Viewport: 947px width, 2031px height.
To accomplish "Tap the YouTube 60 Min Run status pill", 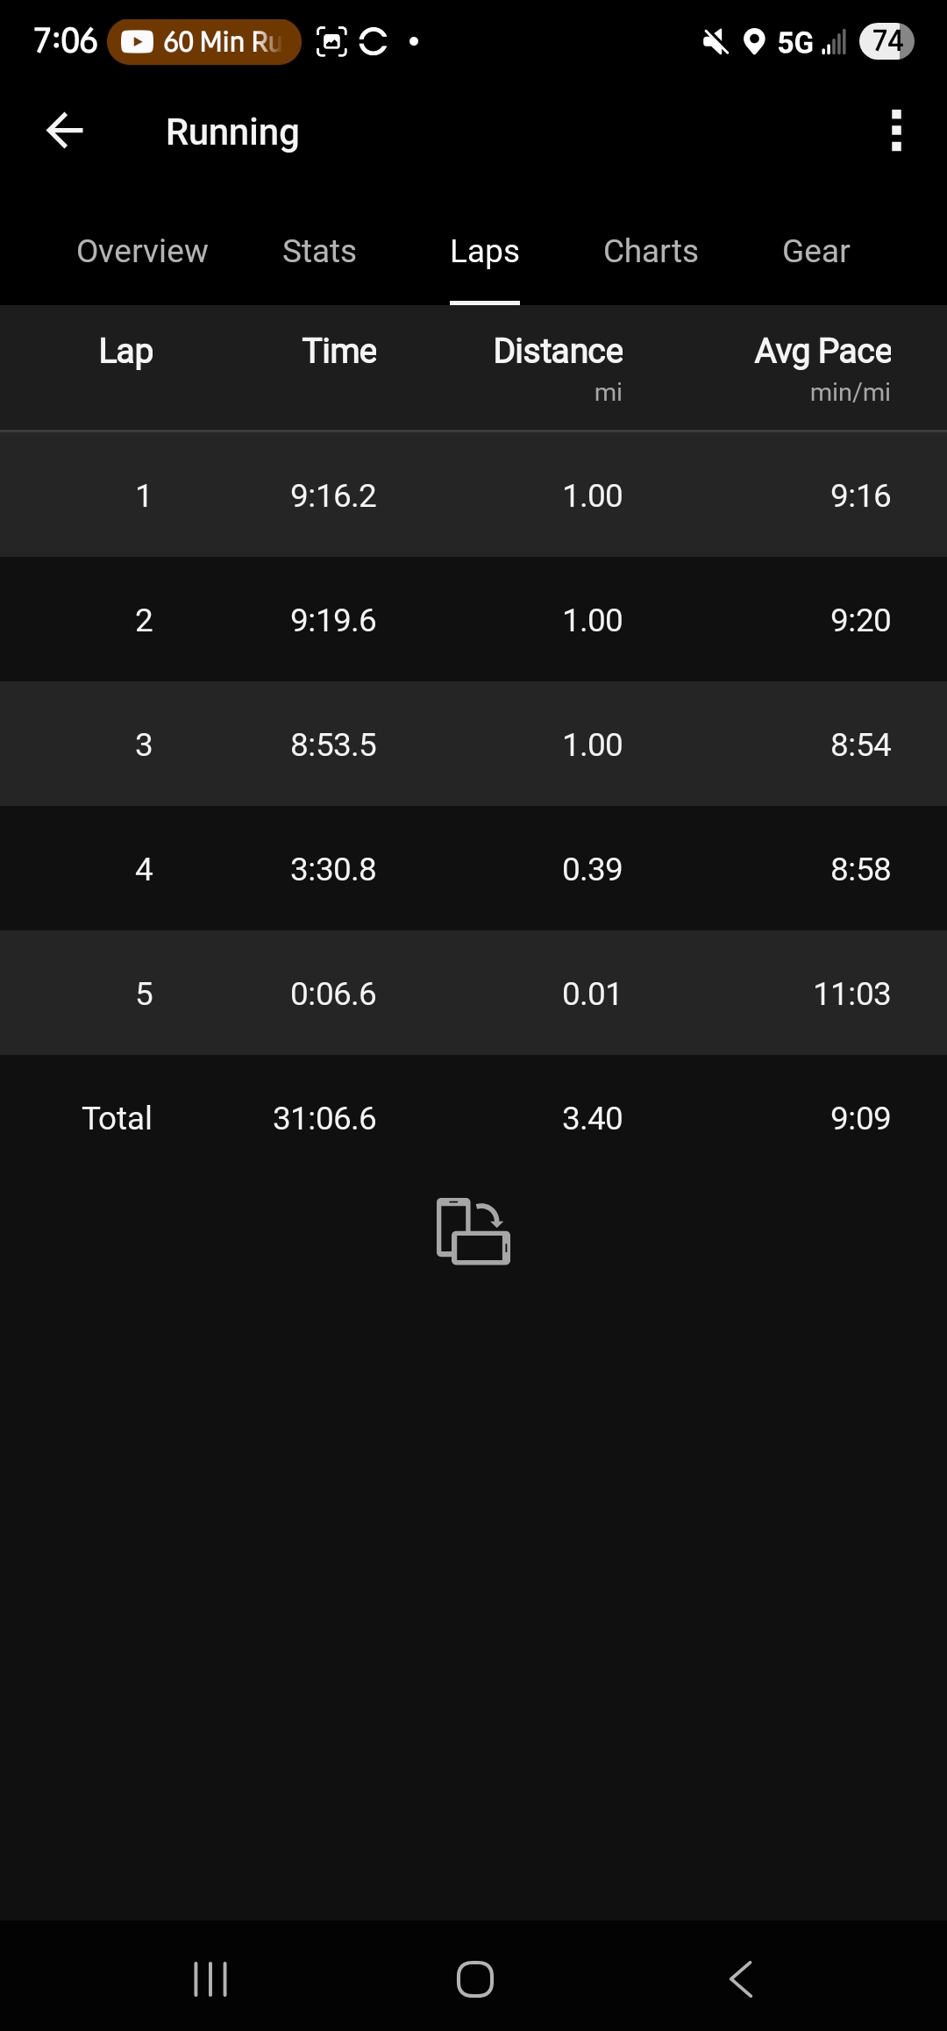I will click(204, 41).
